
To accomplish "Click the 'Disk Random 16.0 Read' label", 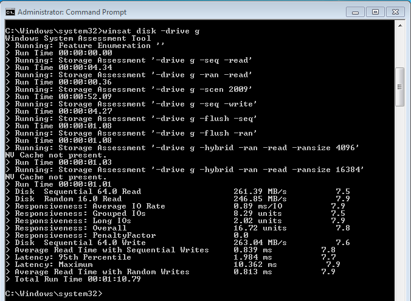I will pyautogui.click(x=69, y=199).
